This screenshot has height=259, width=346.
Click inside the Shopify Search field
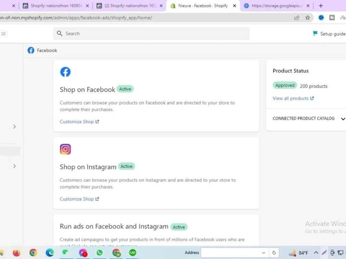tap(151, 33)
